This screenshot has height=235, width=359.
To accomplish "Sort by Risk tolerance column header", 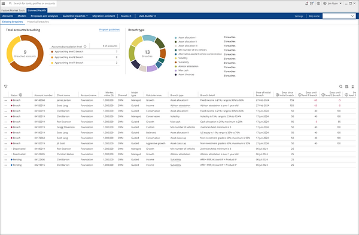I will (x=154, y=95).
